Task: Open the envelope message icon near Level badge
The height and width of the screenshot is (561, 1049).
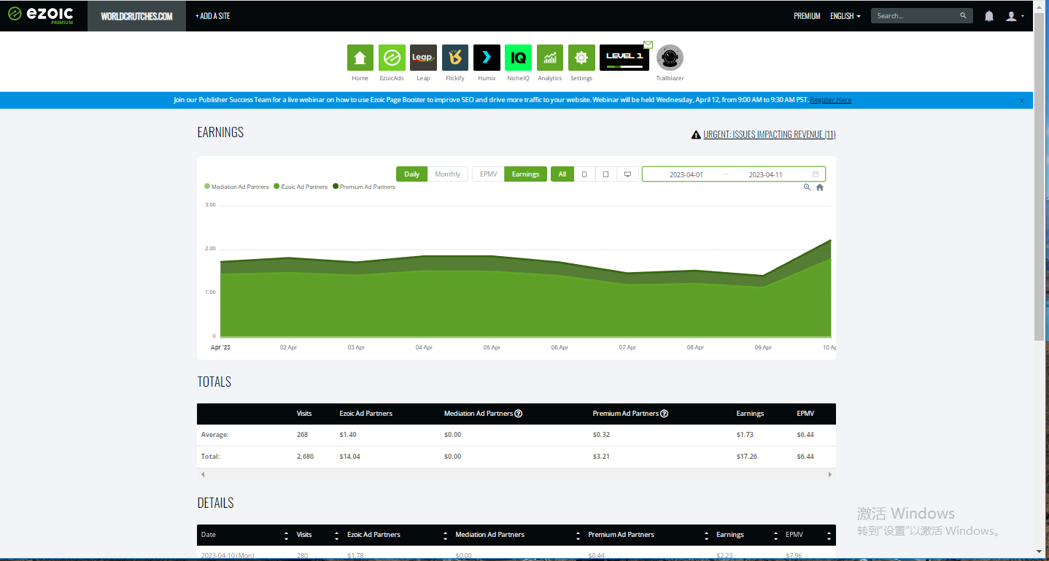Action: tap(649, 45)
